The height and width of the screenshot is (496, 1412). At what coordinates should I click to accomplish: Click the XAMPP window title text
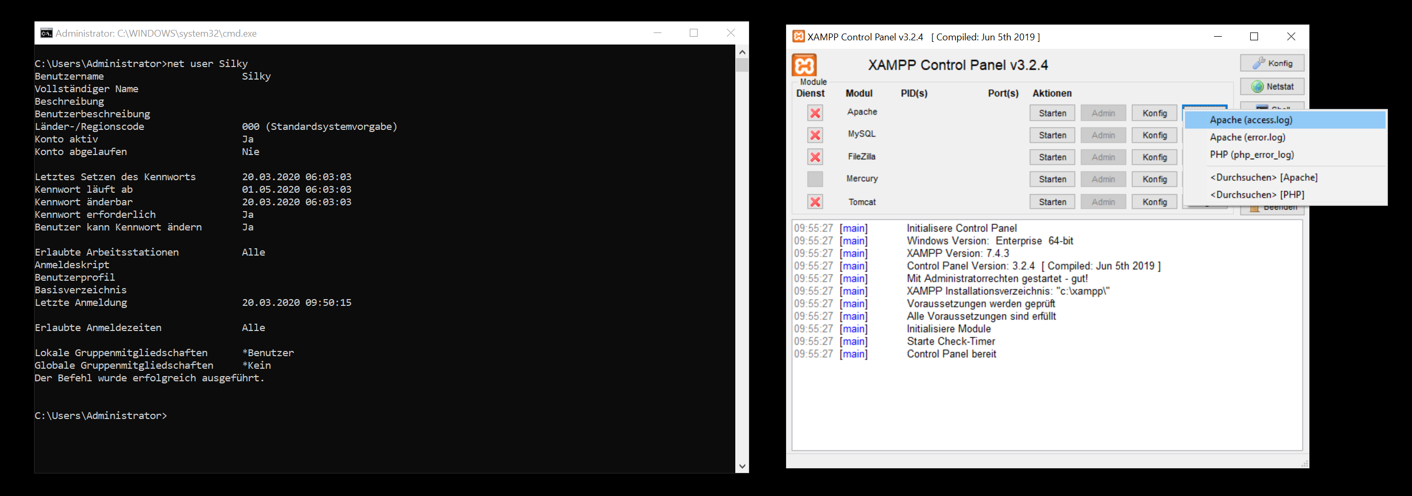923,37
